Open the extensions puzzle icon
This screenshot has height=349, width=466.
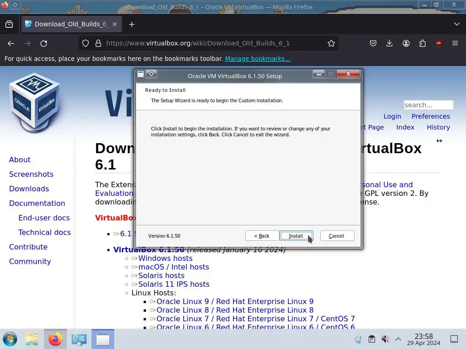tap(422, 43)
